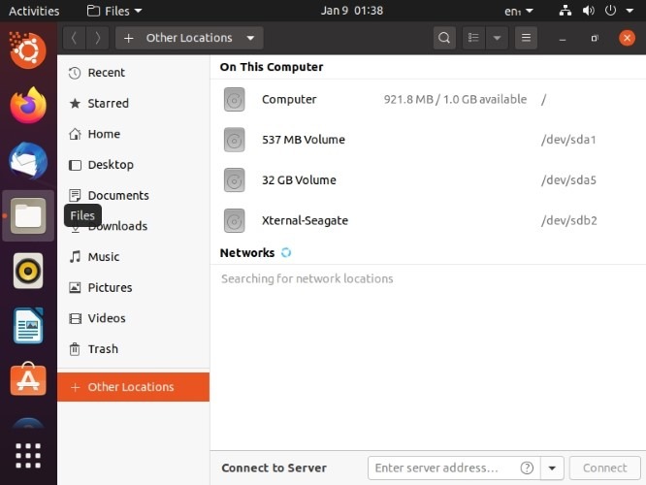Screen dimensions: 646x485
Task: Open Pictures folder in sidebar
Action: 133,288
